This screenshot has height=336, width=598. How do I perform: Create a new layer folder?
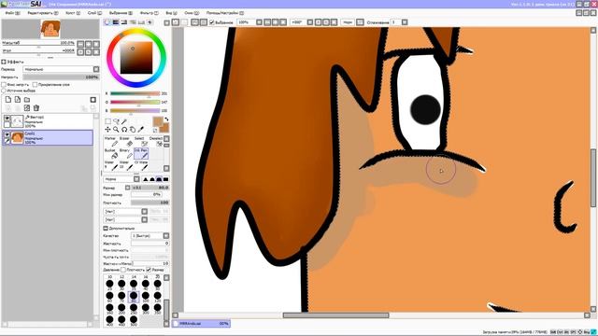[27, 100]
